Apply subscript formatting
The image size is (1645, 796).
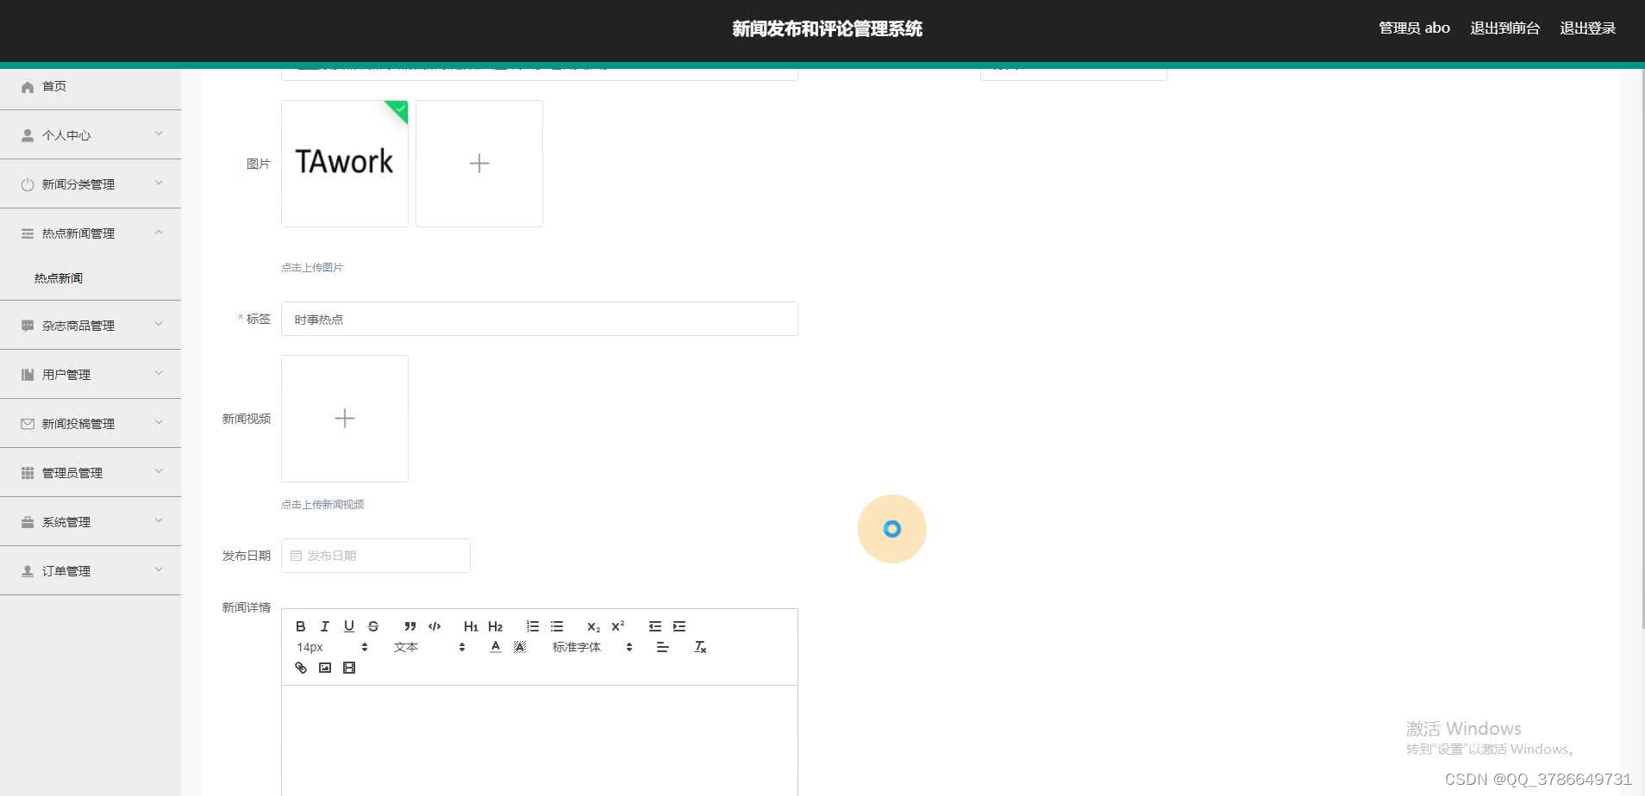593,626
